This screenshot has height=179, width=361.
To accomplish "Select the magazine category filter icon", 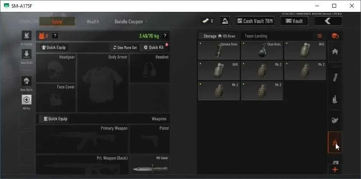I will [335, 78].
